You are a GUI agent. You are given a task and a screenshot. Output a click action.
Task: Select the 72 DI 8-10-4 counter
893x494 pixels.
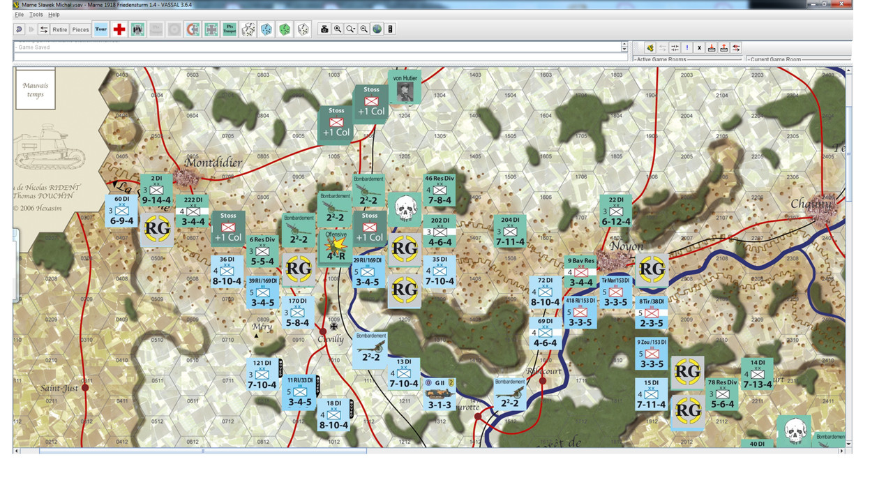click(x=545, y=292)
